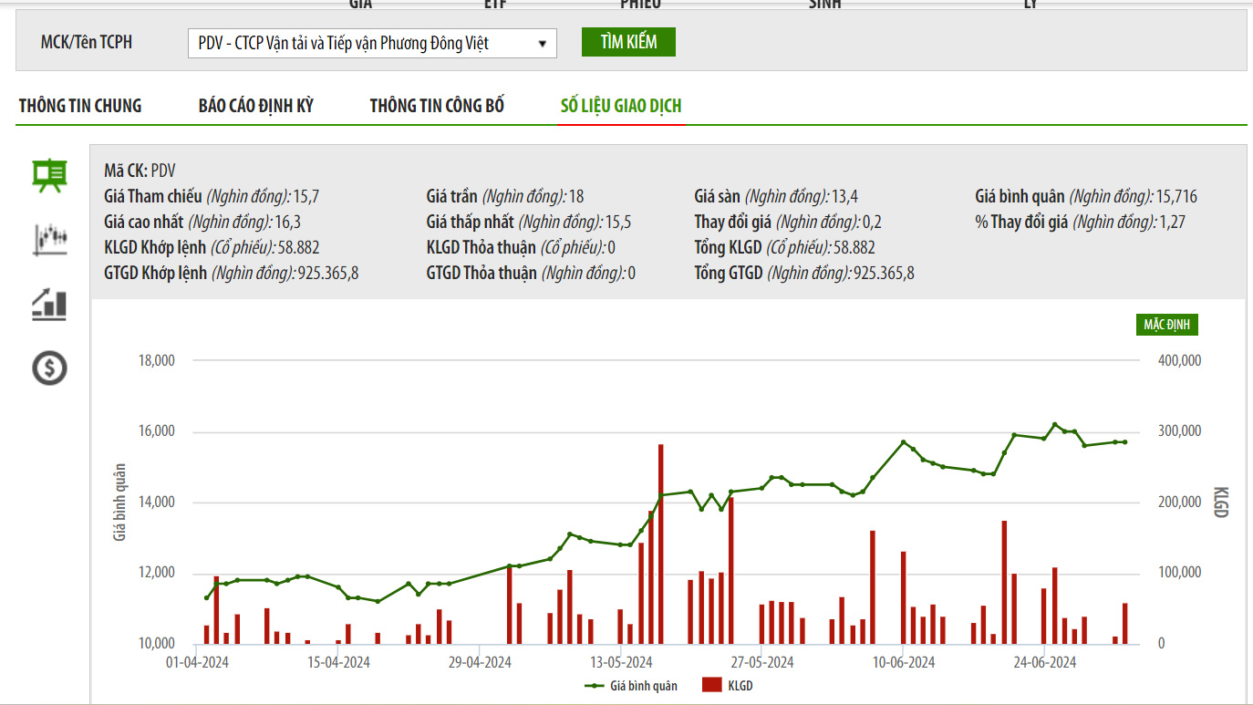Image resolution: width=1253 pixels, height=705 pixels.
Task: Switch to the THÔNG TIN CHUNG tab
Action: 80,106
